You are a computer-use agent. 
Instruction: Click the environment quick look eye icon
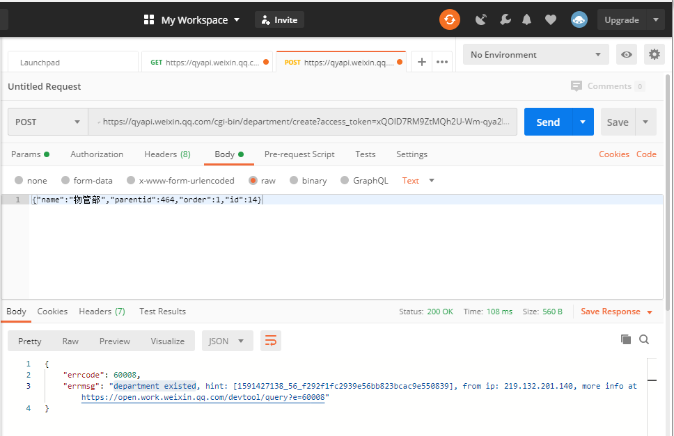626,54
